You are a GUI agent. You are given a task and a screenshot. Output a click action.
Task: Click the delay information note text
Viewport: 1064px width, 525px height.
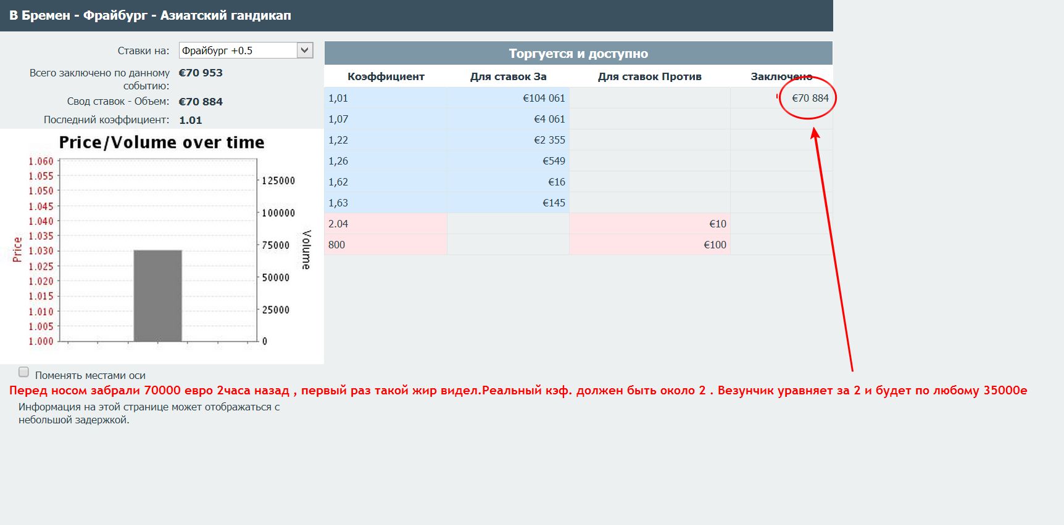(x=149, y=413)
